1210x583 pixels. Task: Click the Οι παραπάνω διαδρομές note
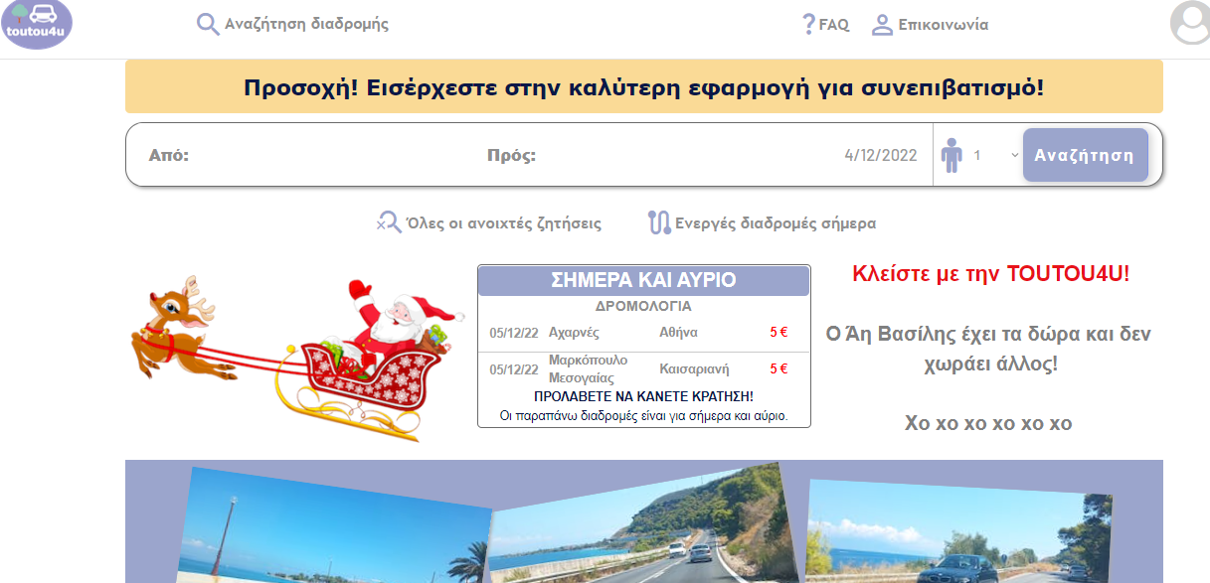pyautogui.click(x=643, y=415)
